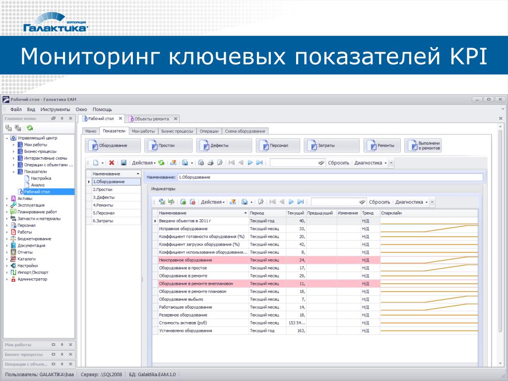508x381 pixels.
Task: Click the Затраты indicator button
Action: (x=331, y=145)
